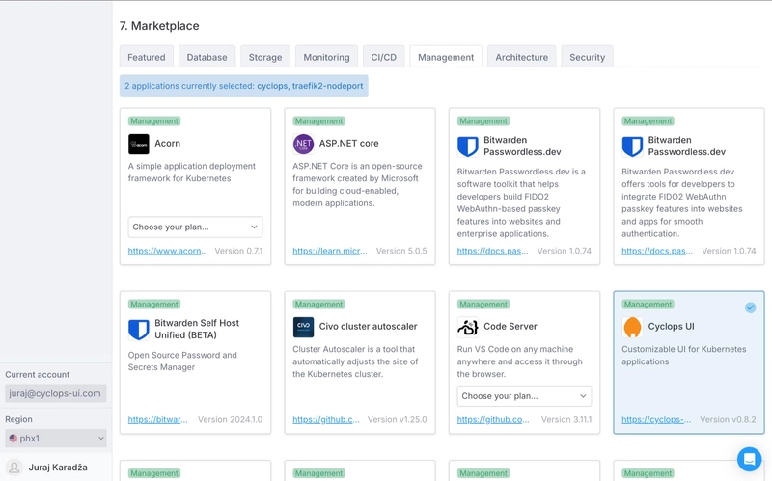This screenshot has width=772, height=481.
Task: Click the 'Version 0.7.1' text on Acorn card
Action: click(x=238, y=251)
